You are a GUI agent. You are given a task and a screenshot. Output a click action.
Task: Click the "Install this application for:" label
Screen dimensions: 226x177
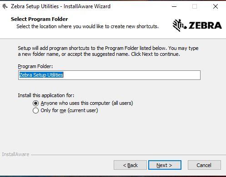click(x=46, y=95)
